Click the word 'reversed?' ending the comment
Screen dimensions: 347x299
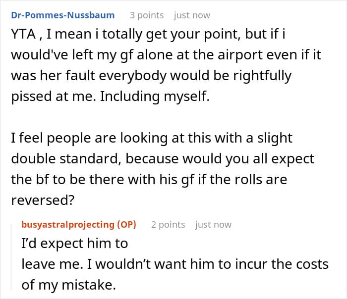pos(43,200)
